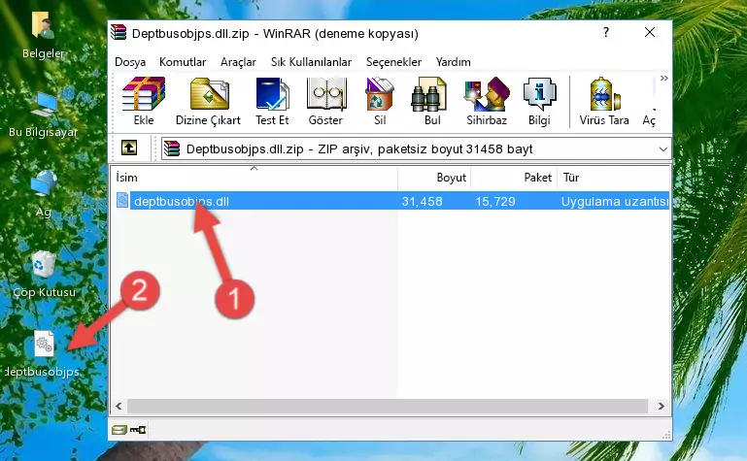This screenshot has height=461, width=747.
Task: Close the WinRAR window
Action: click(650, 32)
